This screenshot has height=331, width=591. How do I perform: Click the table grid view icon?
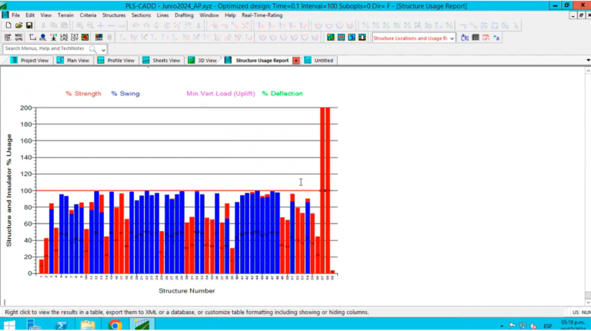[x=476, y=37]
